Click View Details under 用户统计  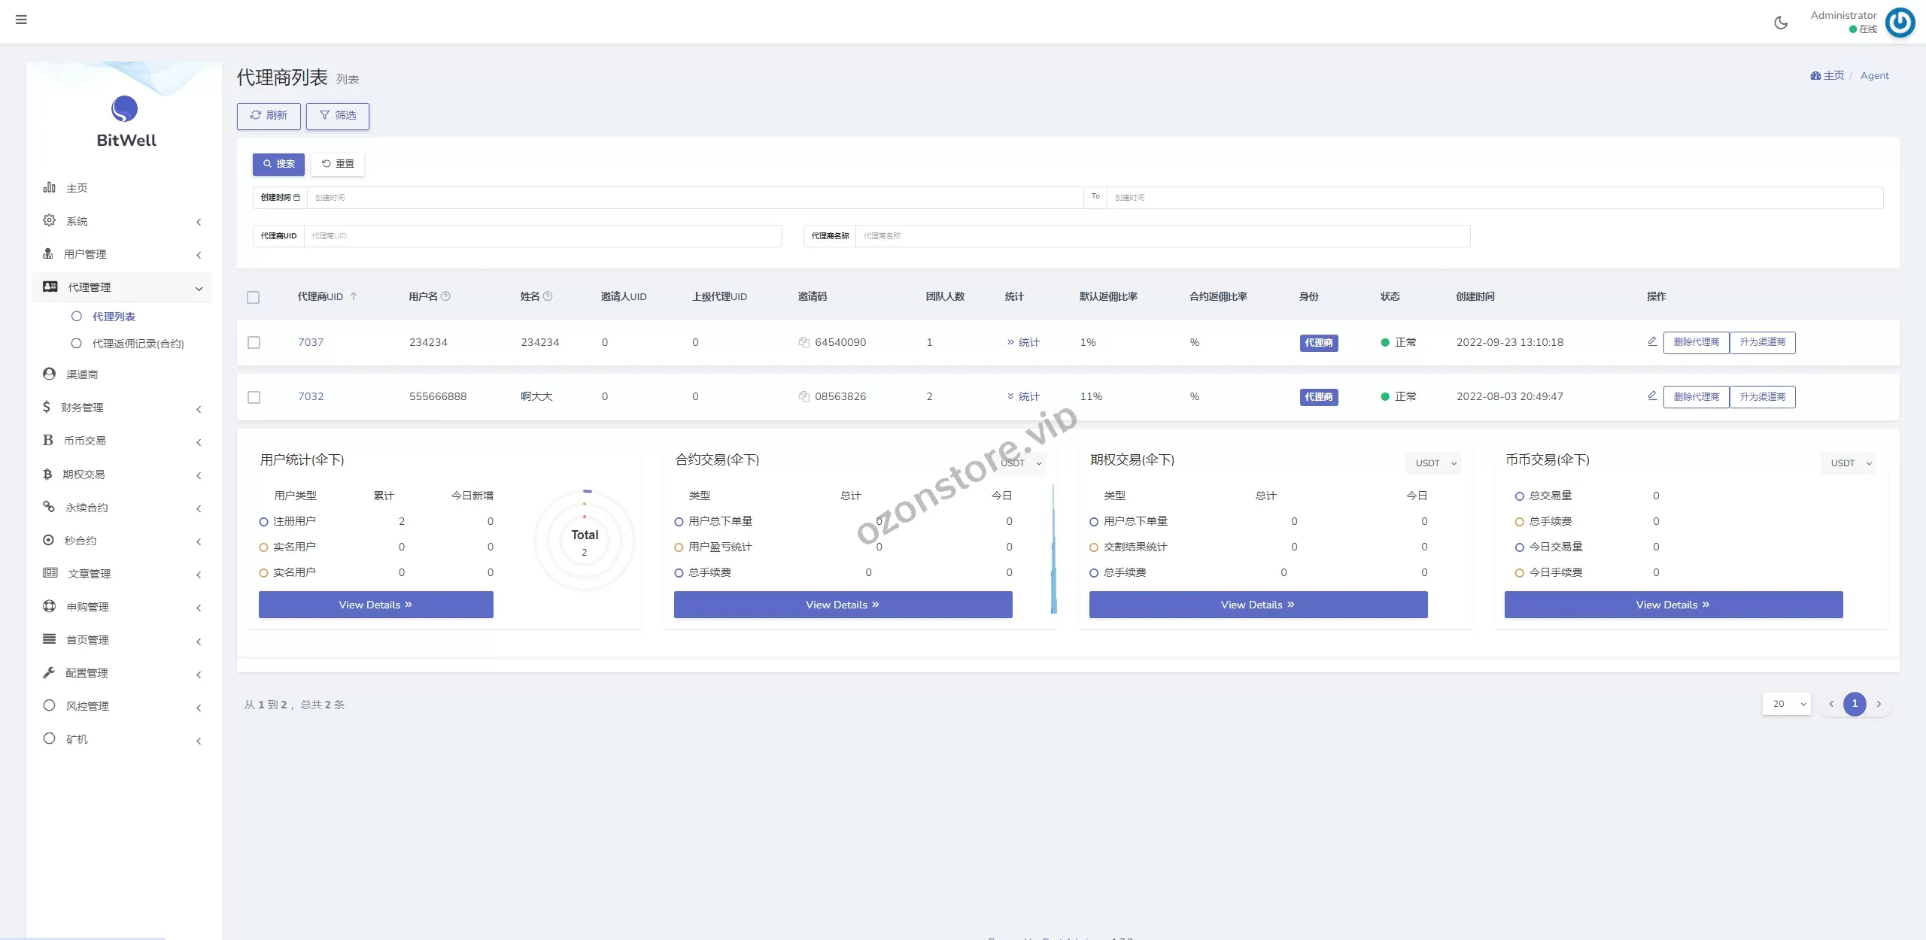[x=375, y=605]
